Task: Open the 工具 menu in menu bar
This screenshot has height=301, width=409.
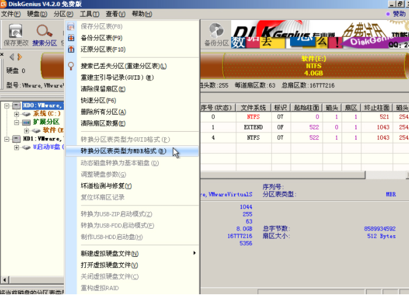Action: click(90, 13)
